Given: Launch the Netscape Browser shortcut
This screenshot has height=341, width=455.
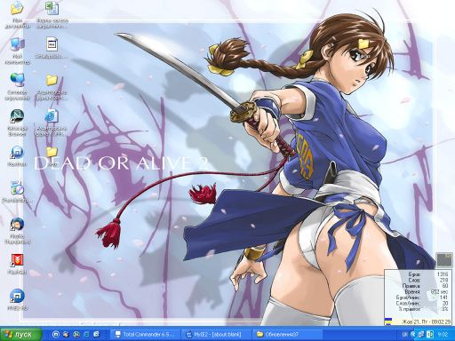Looking at the screenshot, I should click(17, 116).
